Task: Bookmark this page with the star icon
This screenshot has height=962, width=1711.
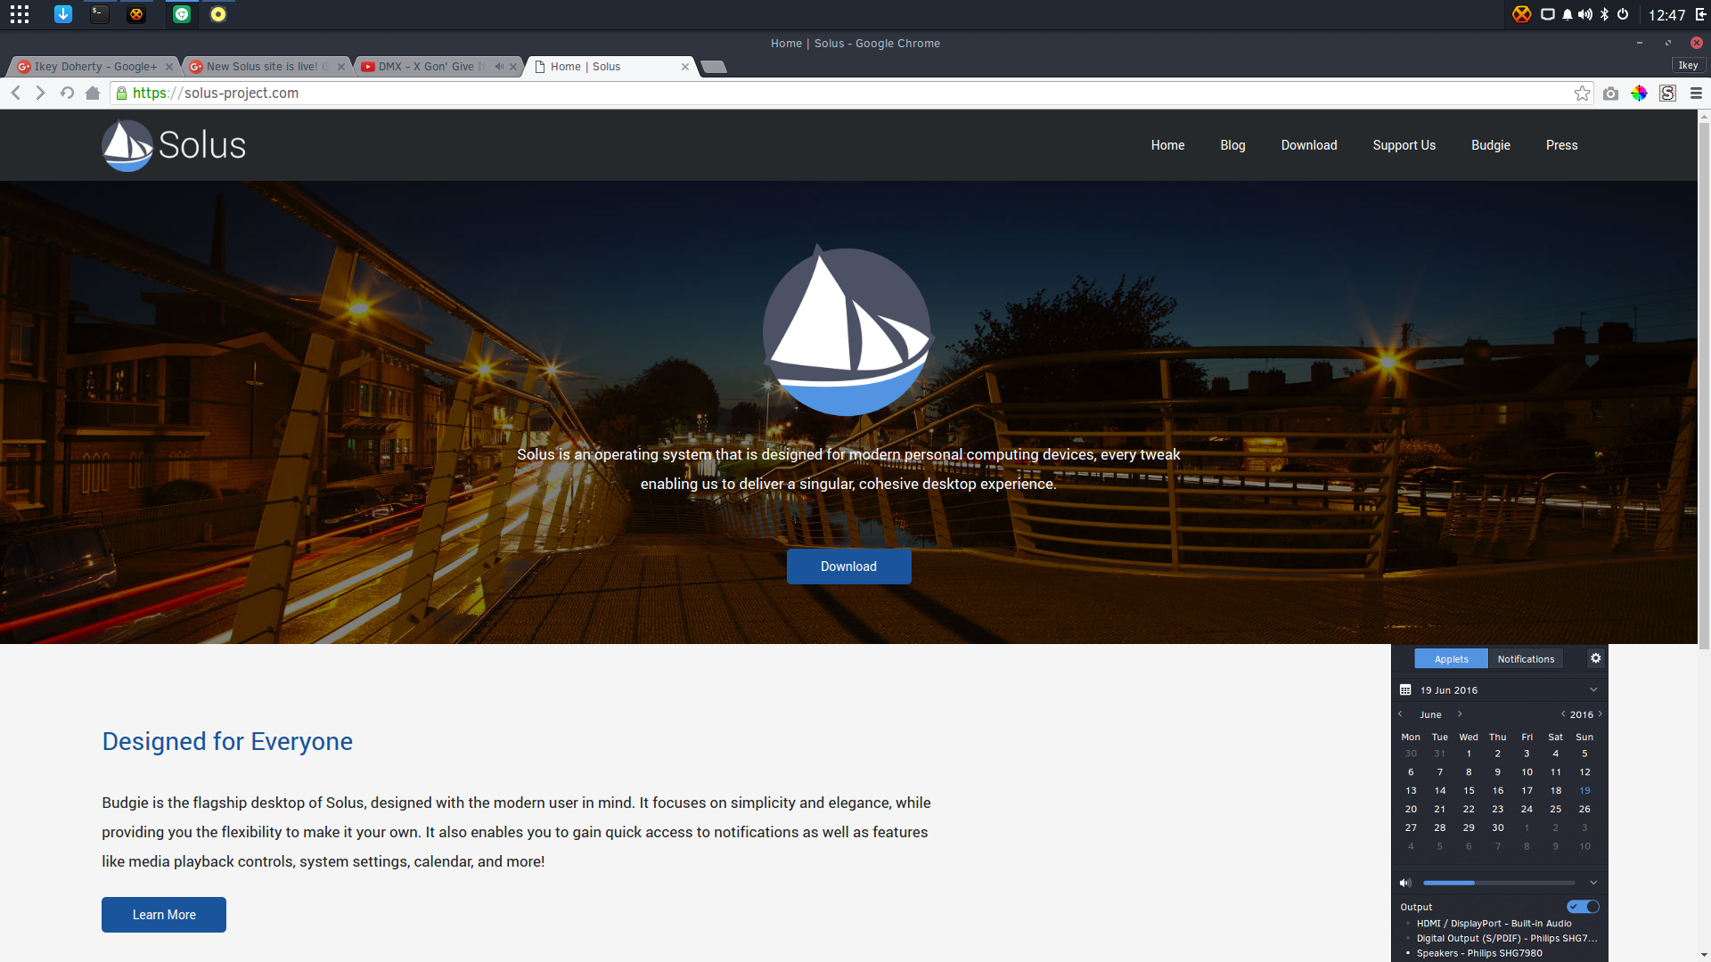Action: pyautogui.click(x=1583, y=93)
